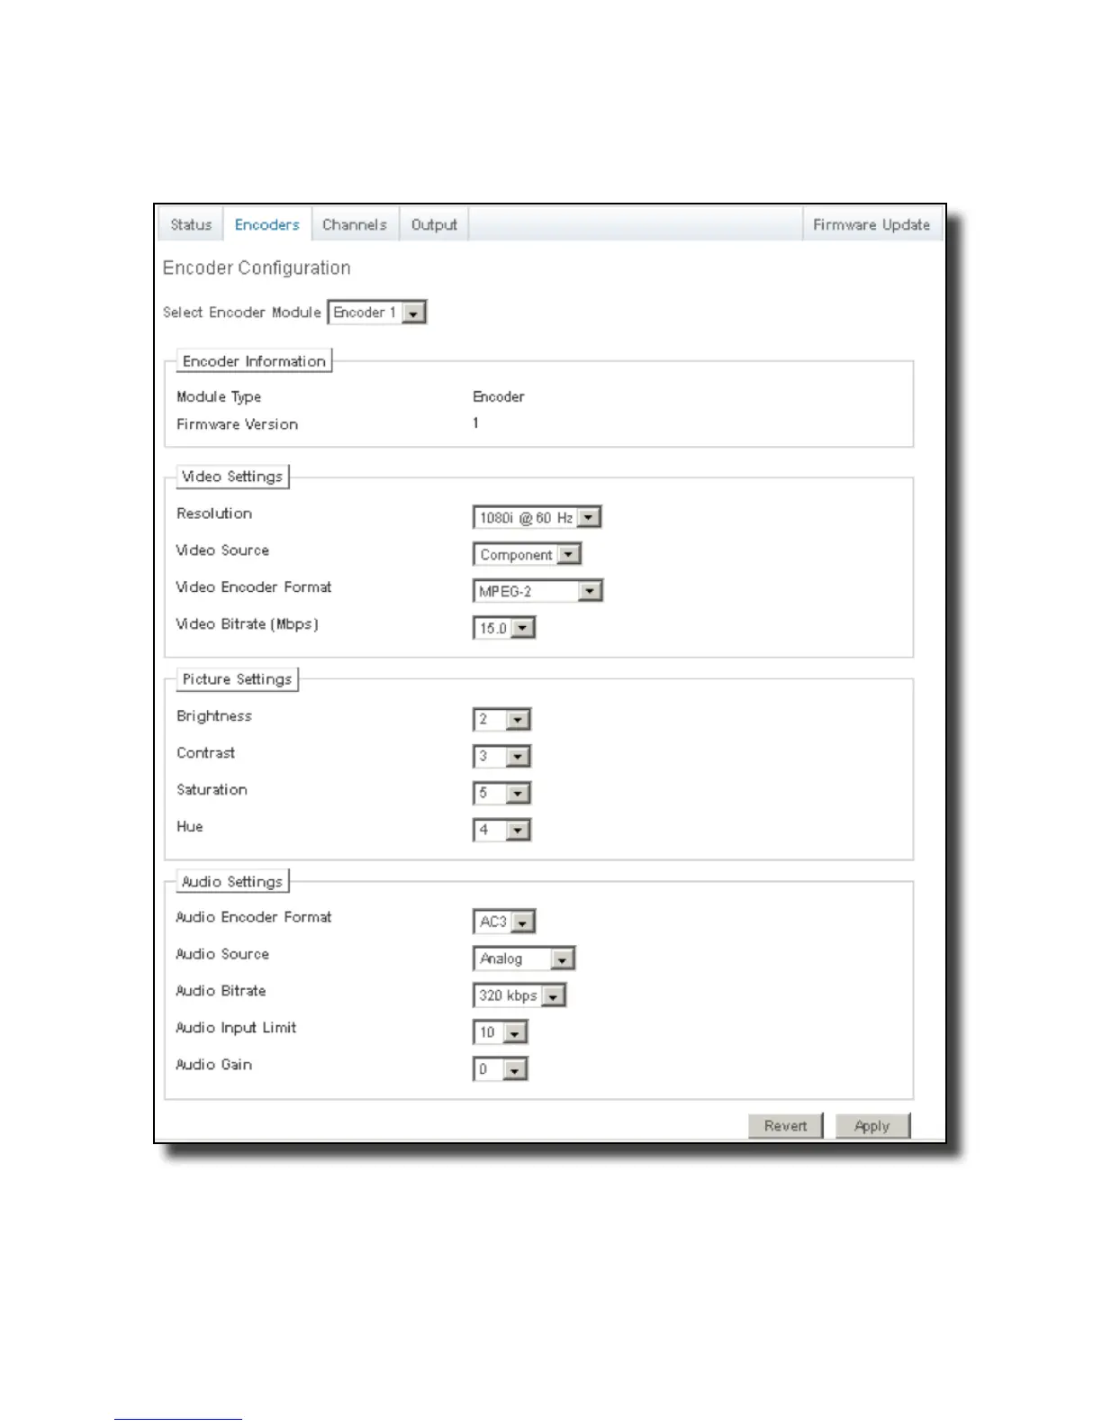
Task: Expand the Audio Gain dropdown
Action: click(500, 1069)
